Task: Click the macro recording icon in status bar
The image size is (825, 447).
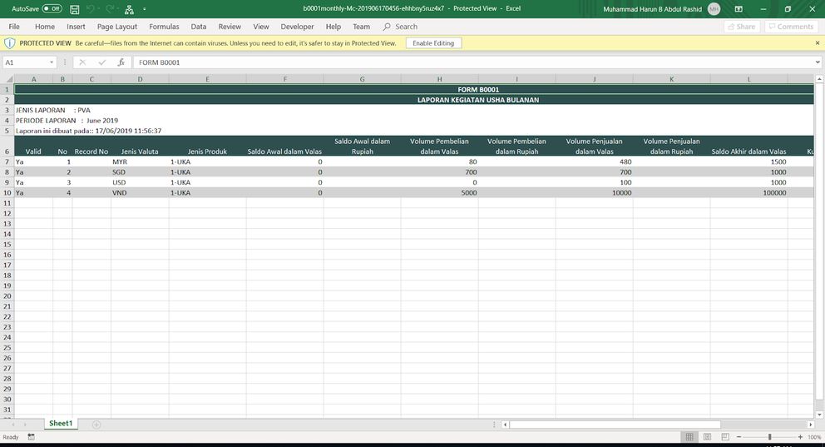Action: (31, 437)
